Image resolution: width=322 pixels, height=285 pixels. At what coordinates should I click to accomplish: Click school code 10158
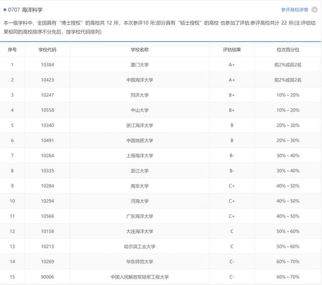(x=47, y=231)
